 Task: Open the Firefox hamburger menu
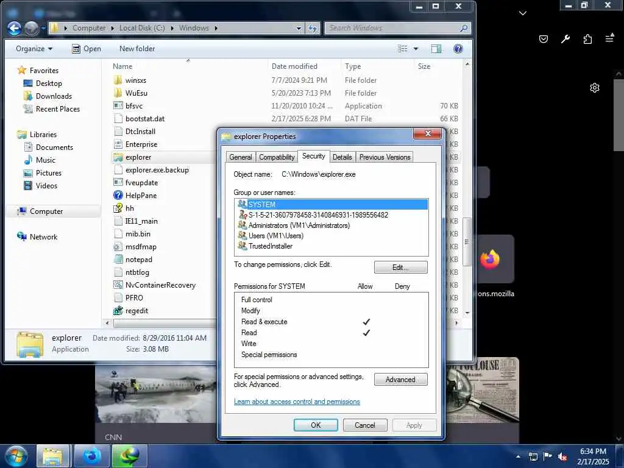(609, 38)
